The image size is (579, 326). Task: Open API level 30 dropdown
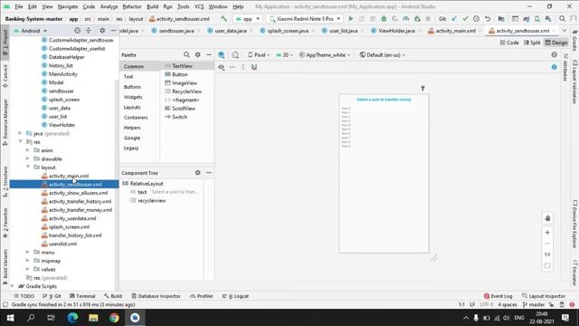[x=284, y=54]
